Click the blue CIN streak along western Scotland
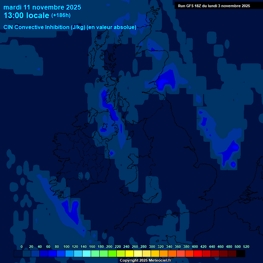263x263 pixels. click(x=106, y=101)
